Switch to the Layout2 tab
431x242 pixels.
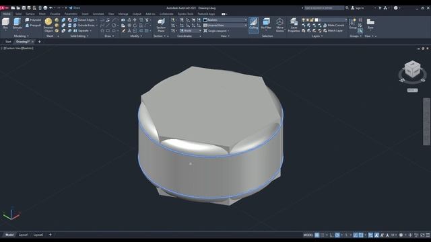coord(38,235)
